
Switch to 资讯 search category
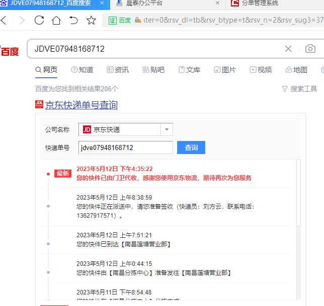point(118,70)
